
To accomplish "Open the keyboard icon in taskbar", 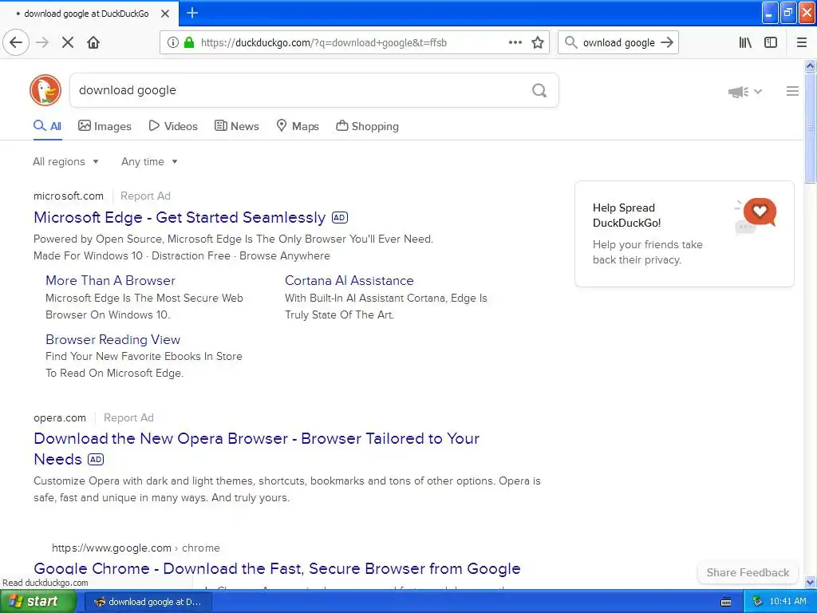I will 726,602.
